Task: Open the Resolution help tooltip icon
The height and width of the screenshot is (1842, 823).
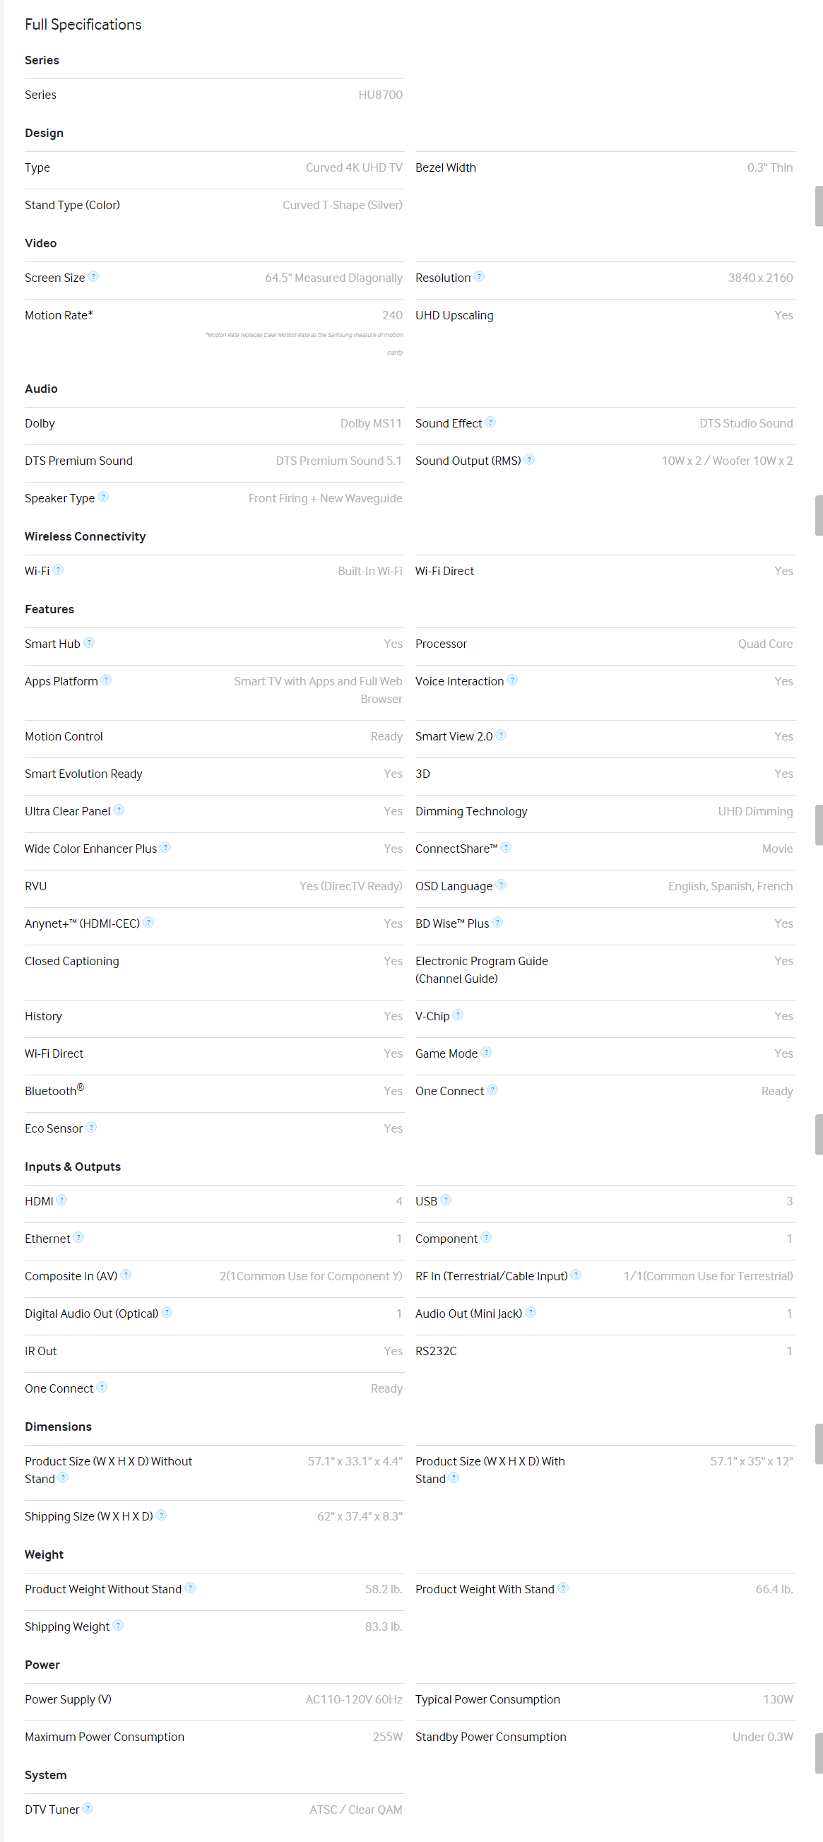Action: pyautogui.click(x=479, y=277)
